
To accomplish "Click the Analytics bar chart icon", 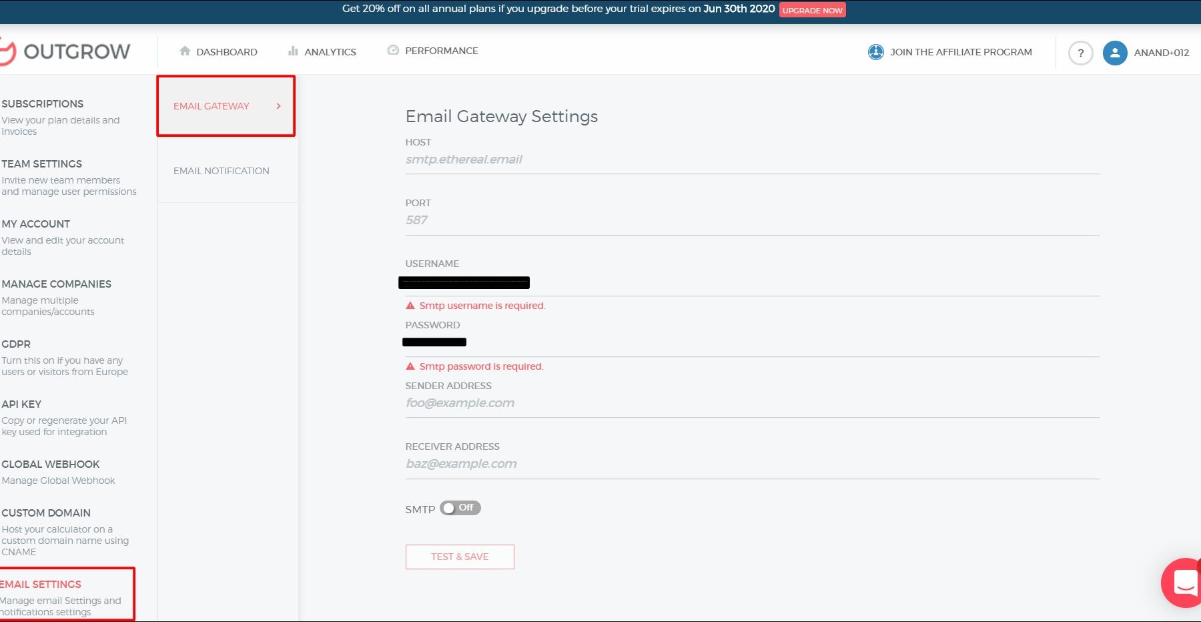I will coord(293,51).
